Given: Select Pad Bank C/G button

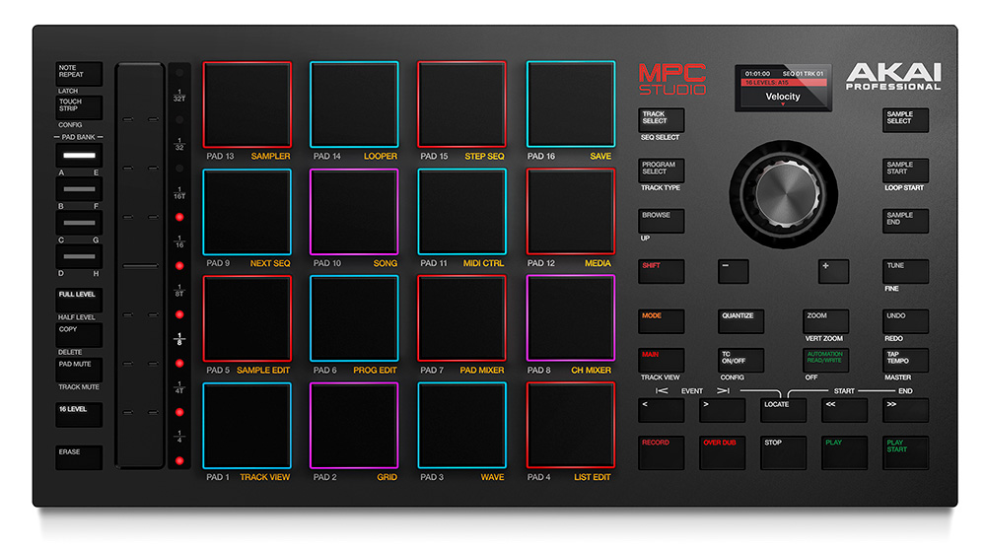Looking at the screenshot, I should click(79, 224).
